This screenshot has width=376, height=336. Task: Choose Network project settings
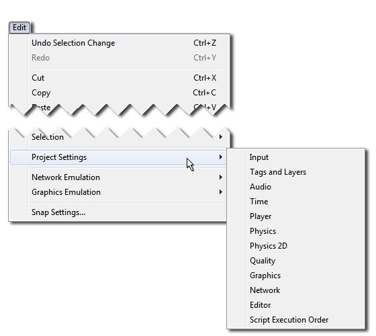[x=295, y=290]
